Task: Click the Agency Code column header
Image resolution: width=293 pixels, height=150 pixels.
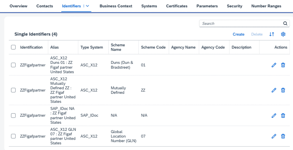Action: point(213,47)
